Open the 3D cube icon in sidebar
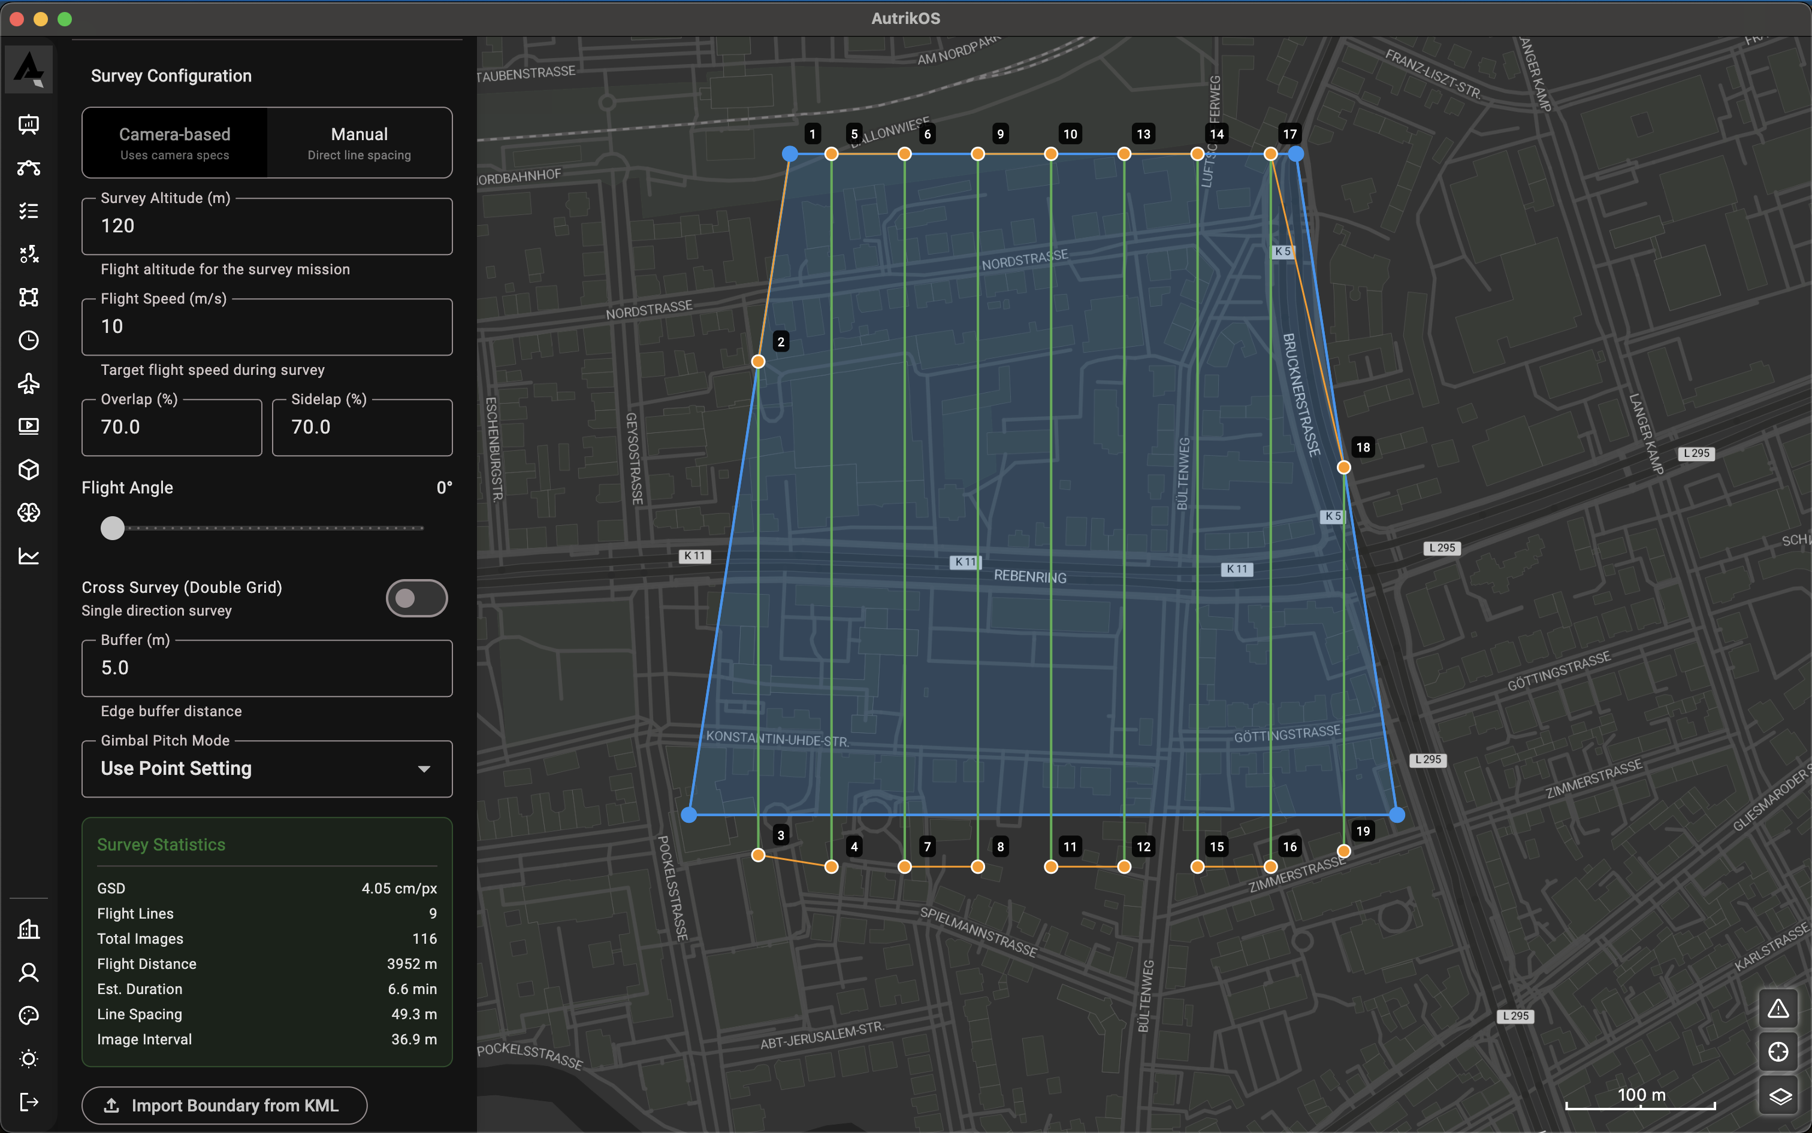 click(29, 470)
